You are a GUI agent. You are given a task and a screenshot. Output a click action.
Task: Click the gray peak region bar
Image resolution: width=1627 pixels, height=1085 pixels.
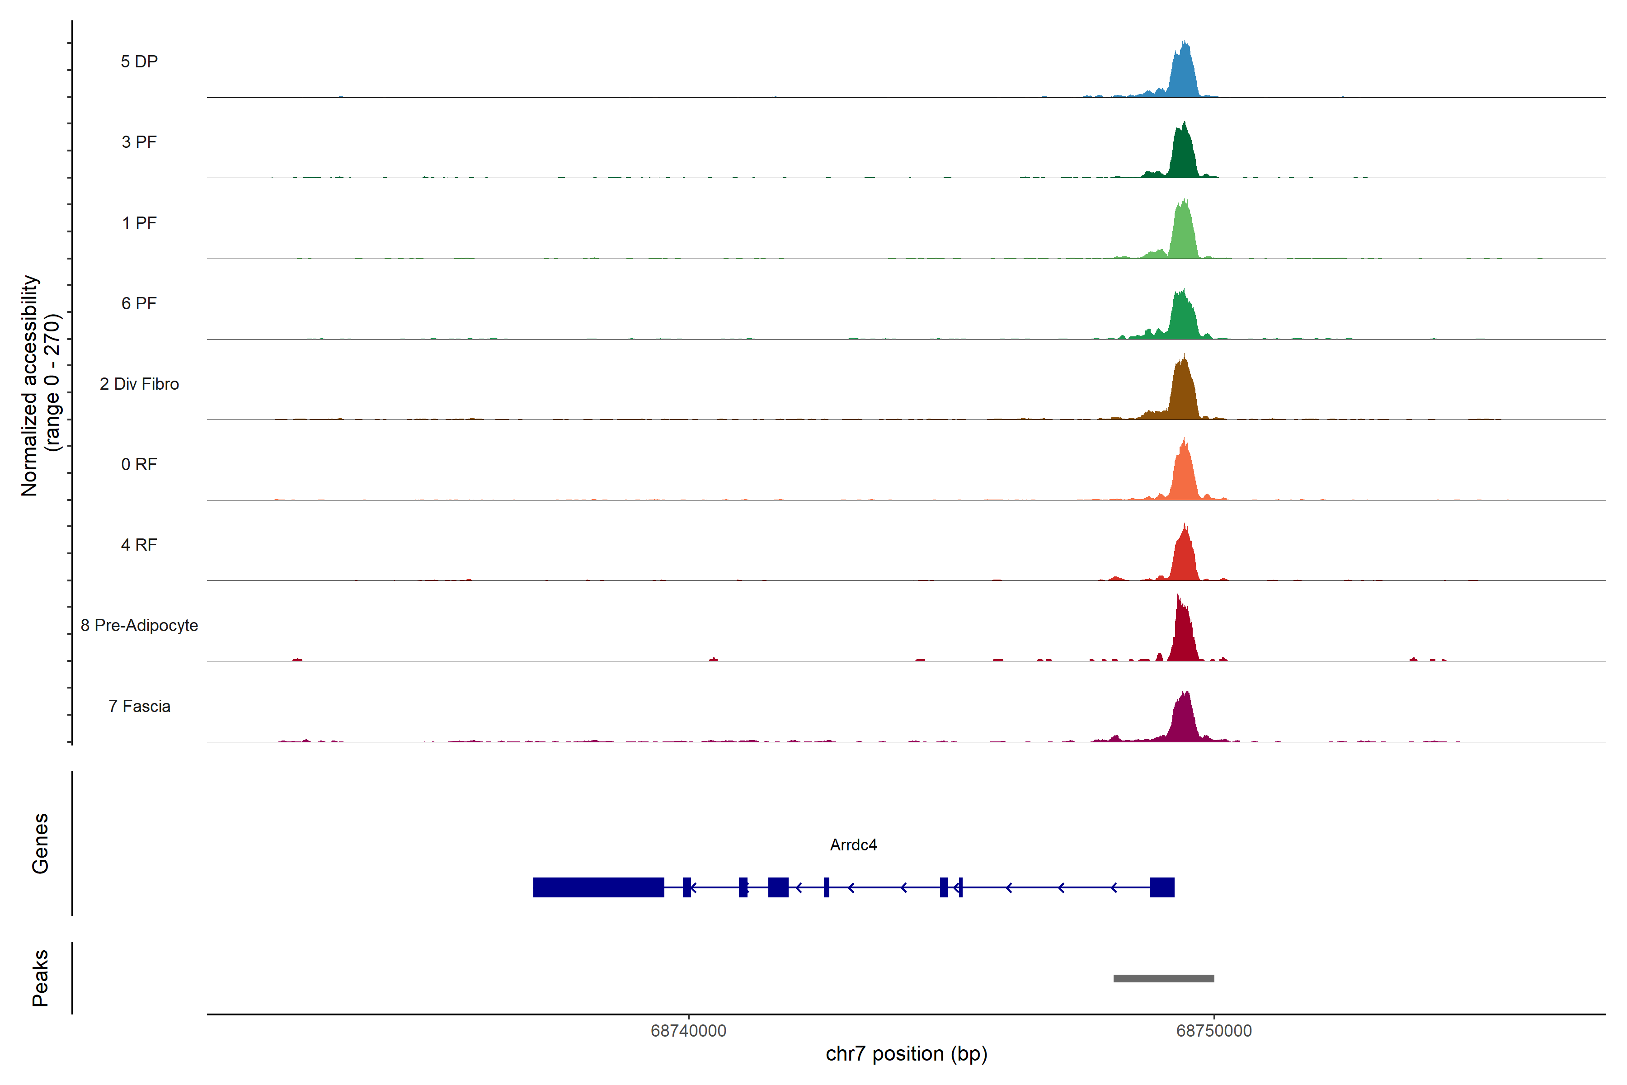1163,978
